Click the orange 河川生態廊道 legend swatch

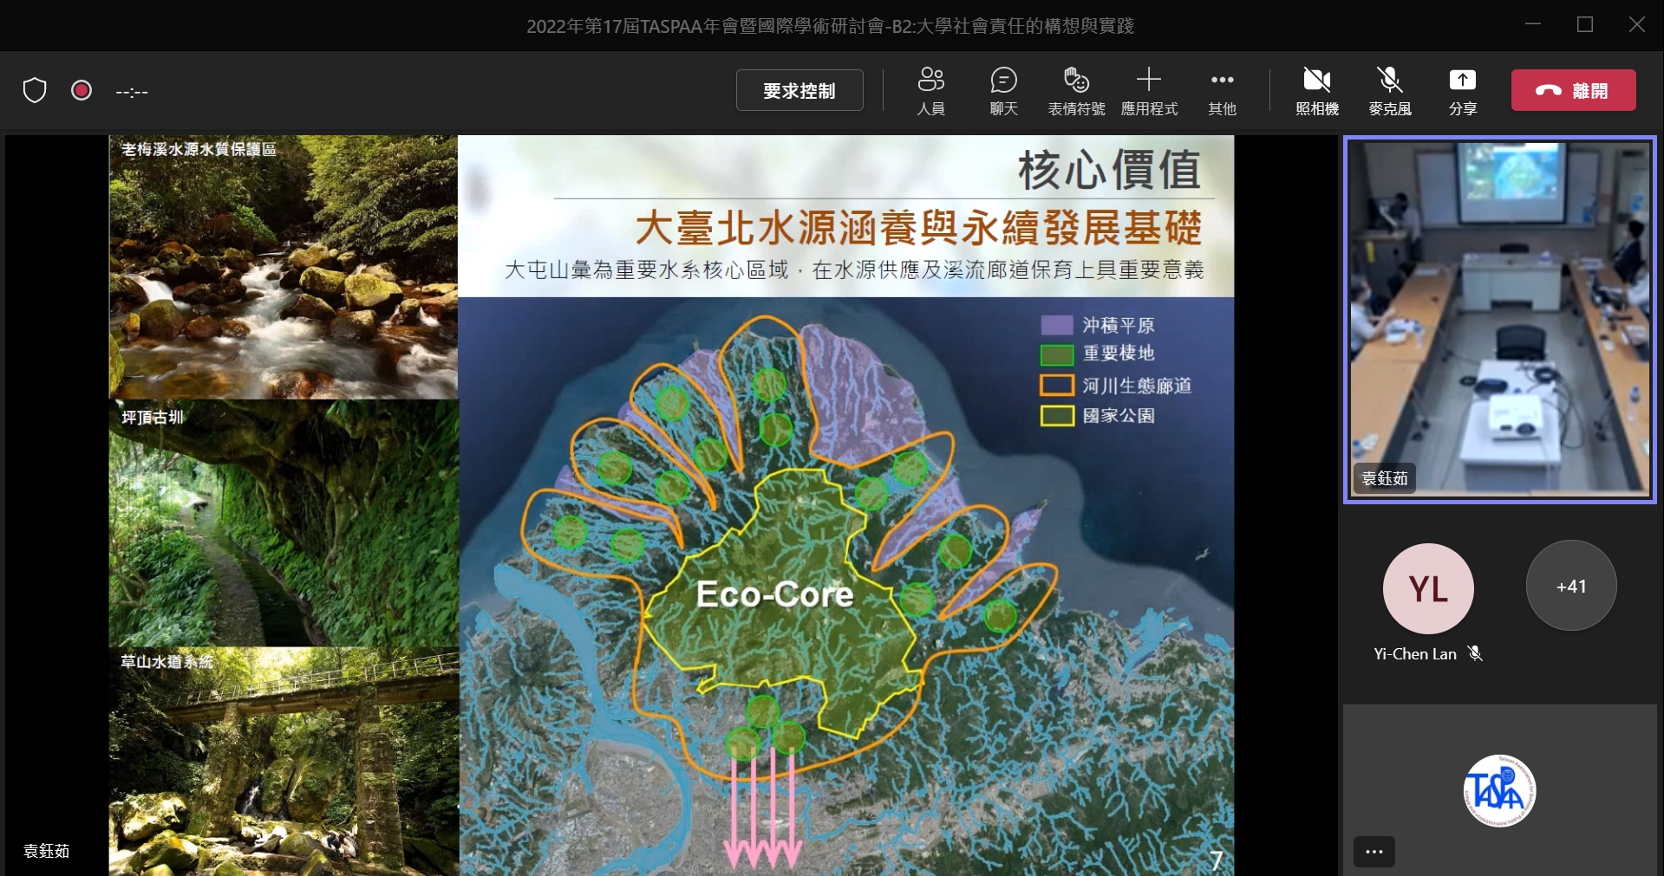pyautogui.click(x=1057, y=385)
